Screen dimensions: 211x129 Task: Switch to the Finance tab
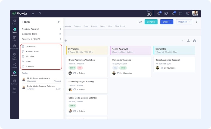click(77, 26)
